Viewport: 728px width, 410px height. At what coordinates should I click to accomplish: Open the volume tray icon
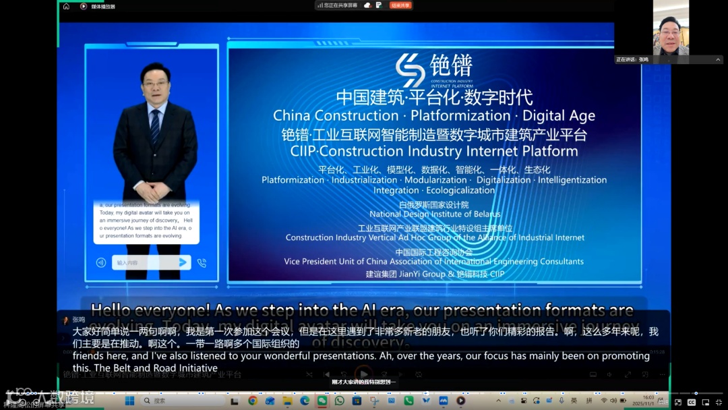(x=613, y=401)
